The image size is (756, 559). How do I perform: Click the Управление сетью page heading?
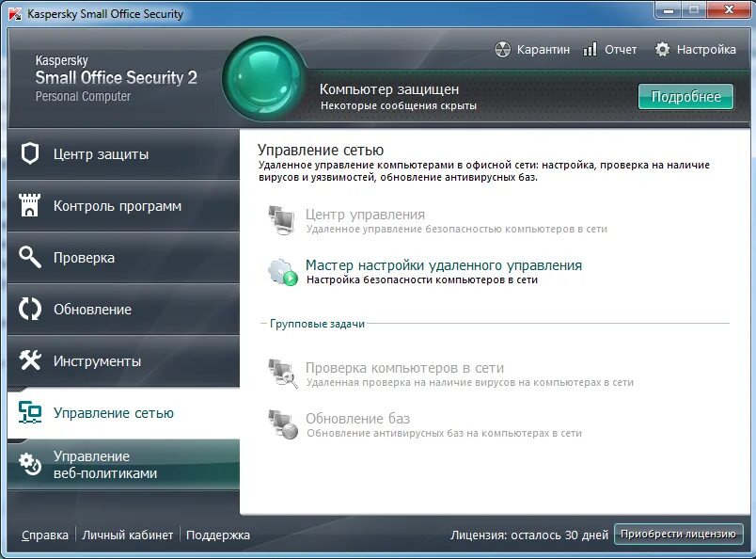(320, 150)
